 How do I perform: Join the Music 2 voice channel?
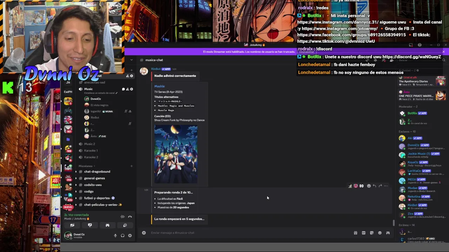(89, 144)
